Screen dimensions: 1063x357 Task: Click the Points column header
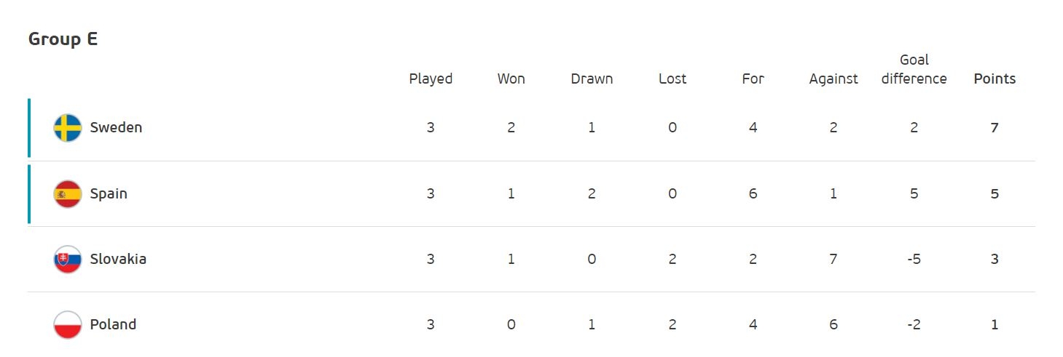tap(995, 79)
